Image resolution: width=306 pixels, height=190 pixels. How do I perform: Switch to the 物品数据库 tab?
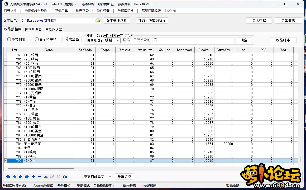point(13,29)
